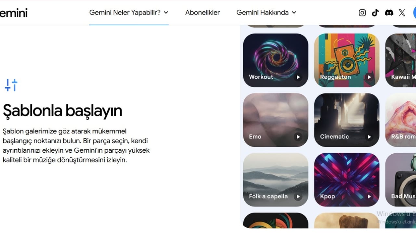Image resolution: width=416 pixels, height=233 pixels.
Task: Open the Instagram icon link
Action: pos(362,13)
